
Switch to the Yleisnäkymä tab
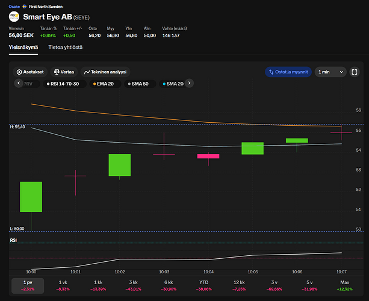(x=23, y=48)
